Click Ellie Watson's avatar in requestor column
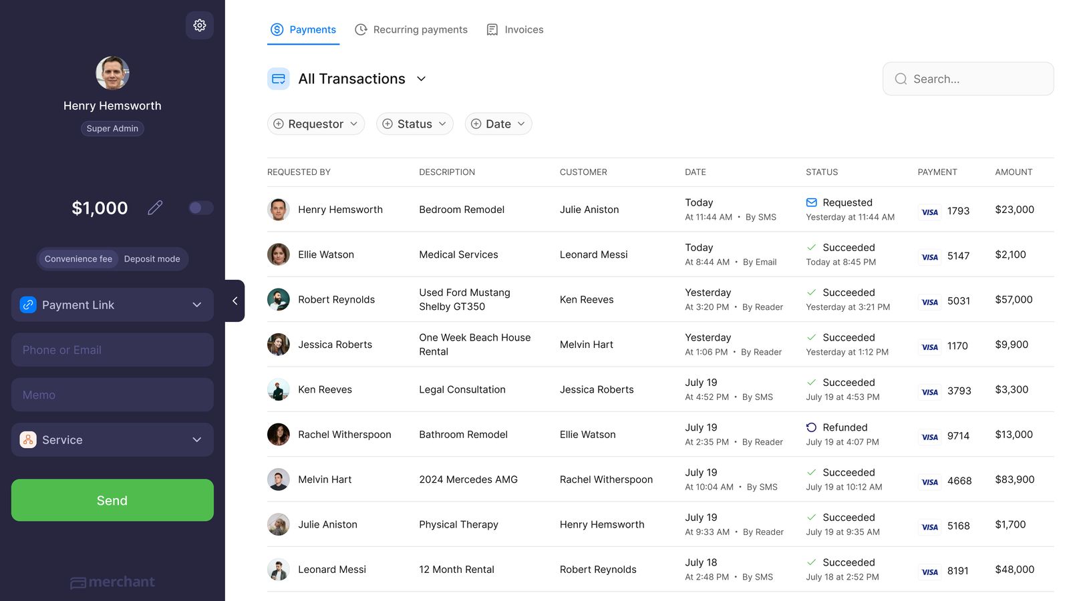The image size is (1069, 601). click(x=279, y=254)
